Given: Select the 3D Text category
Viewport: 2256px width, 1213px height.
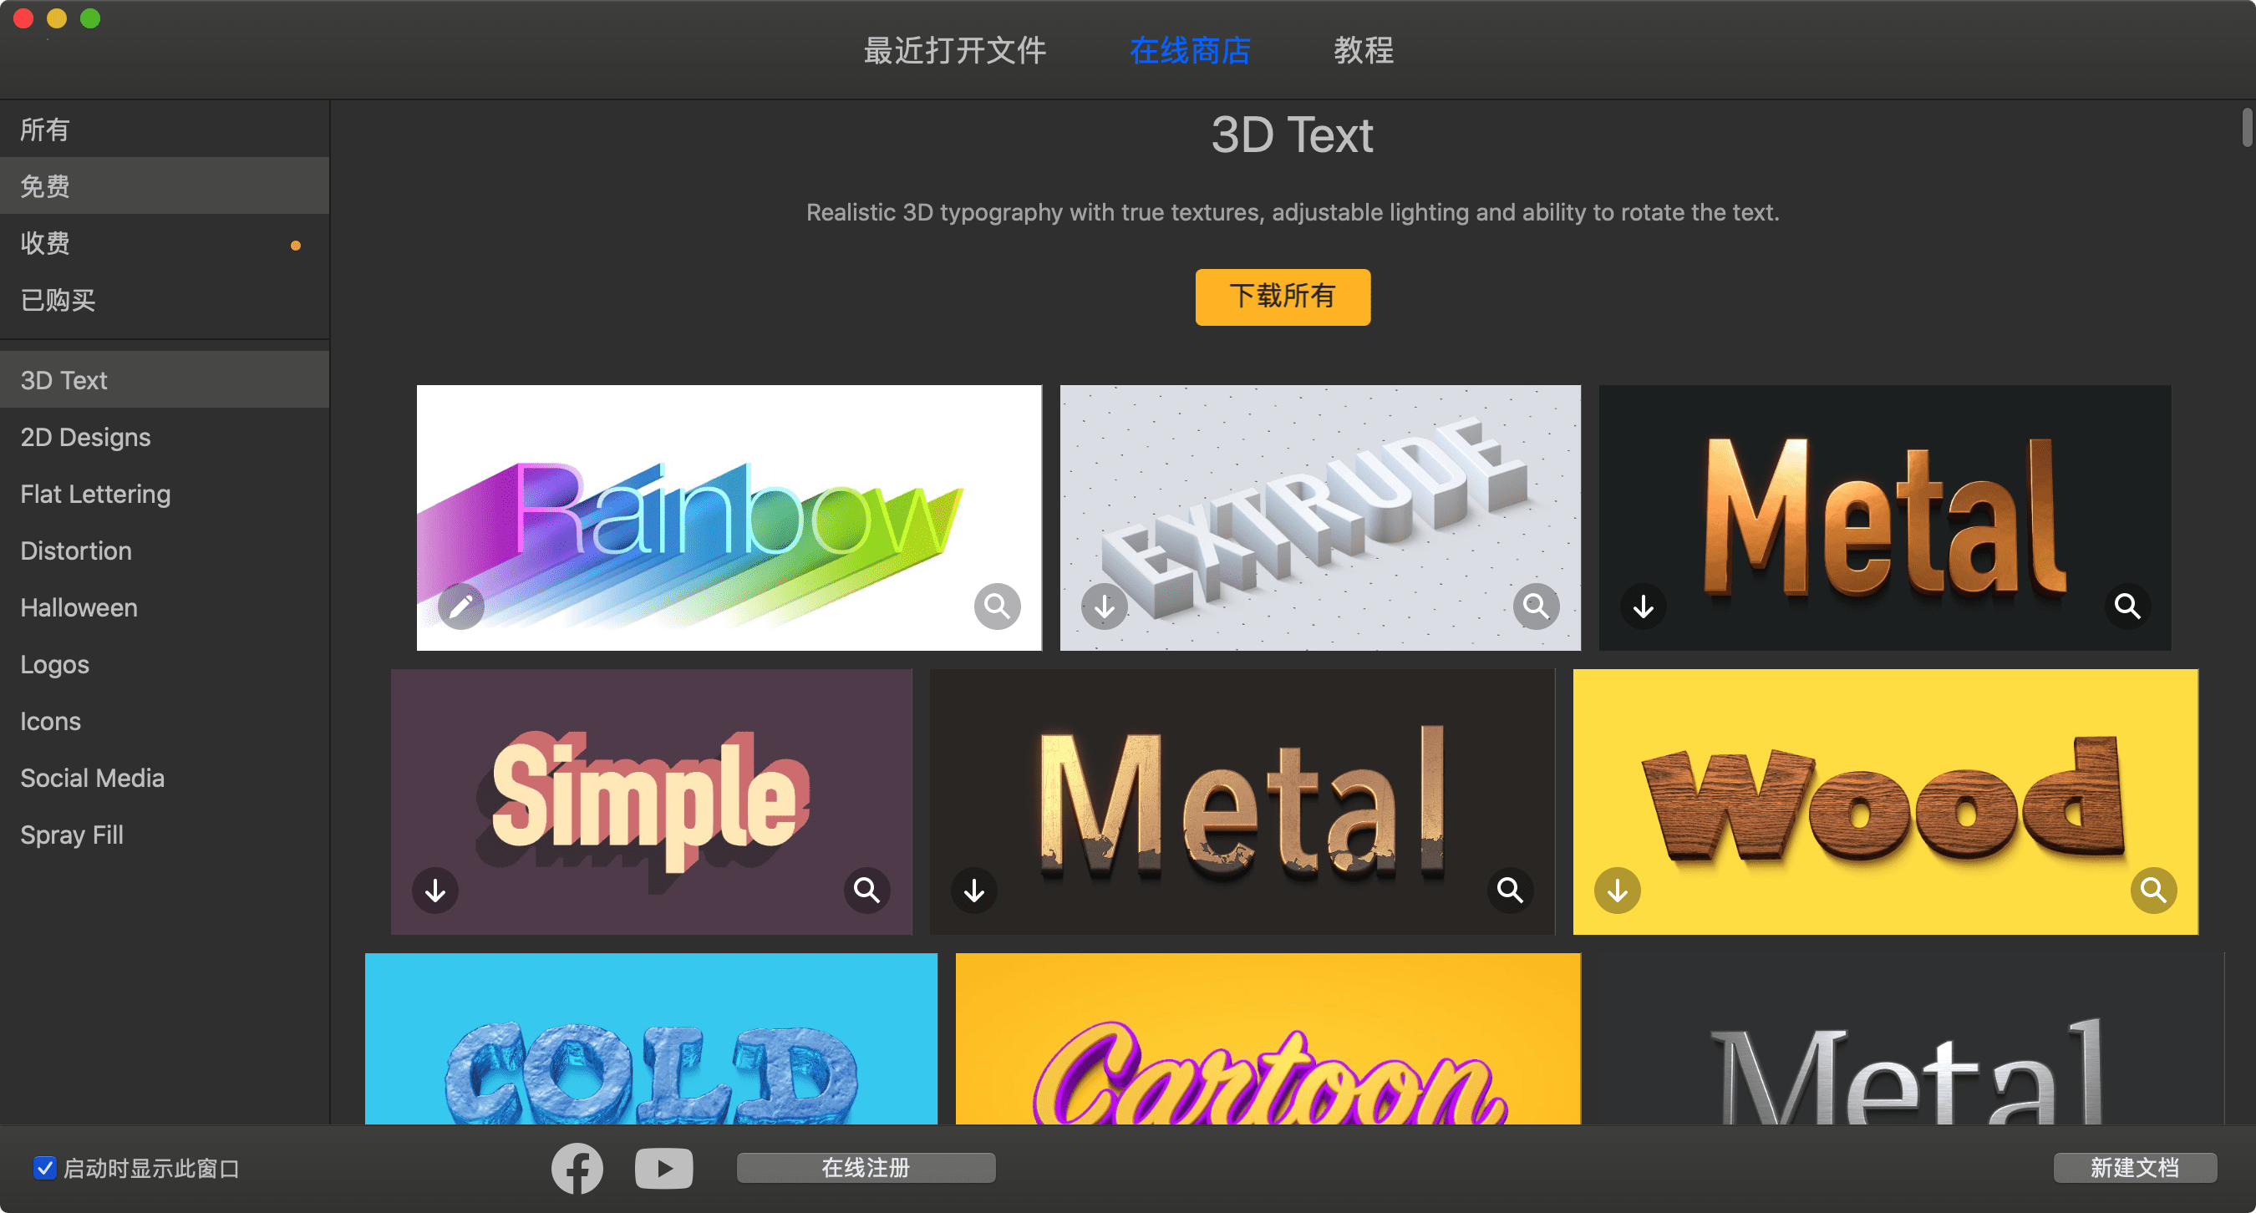Looking at the screenshot, I should point(165,379).
